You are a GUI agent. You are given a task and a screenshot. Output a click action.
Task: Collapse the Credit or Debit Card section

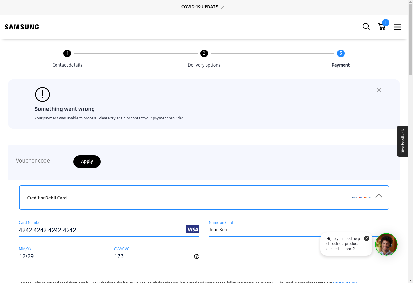coord(378,196)
